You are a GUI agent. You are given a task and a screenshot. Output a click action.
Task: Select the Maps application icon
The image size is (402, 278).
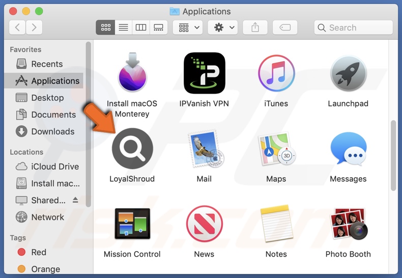pos(276,149)
